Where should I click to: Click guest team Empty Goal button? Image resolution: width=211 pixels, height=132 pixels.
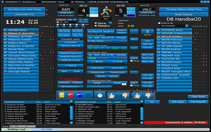point(147,12)
